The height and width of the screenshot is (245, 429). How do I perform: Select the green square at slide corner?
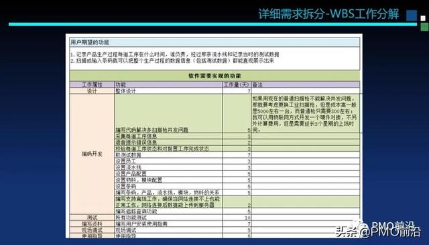coord(424,27)
